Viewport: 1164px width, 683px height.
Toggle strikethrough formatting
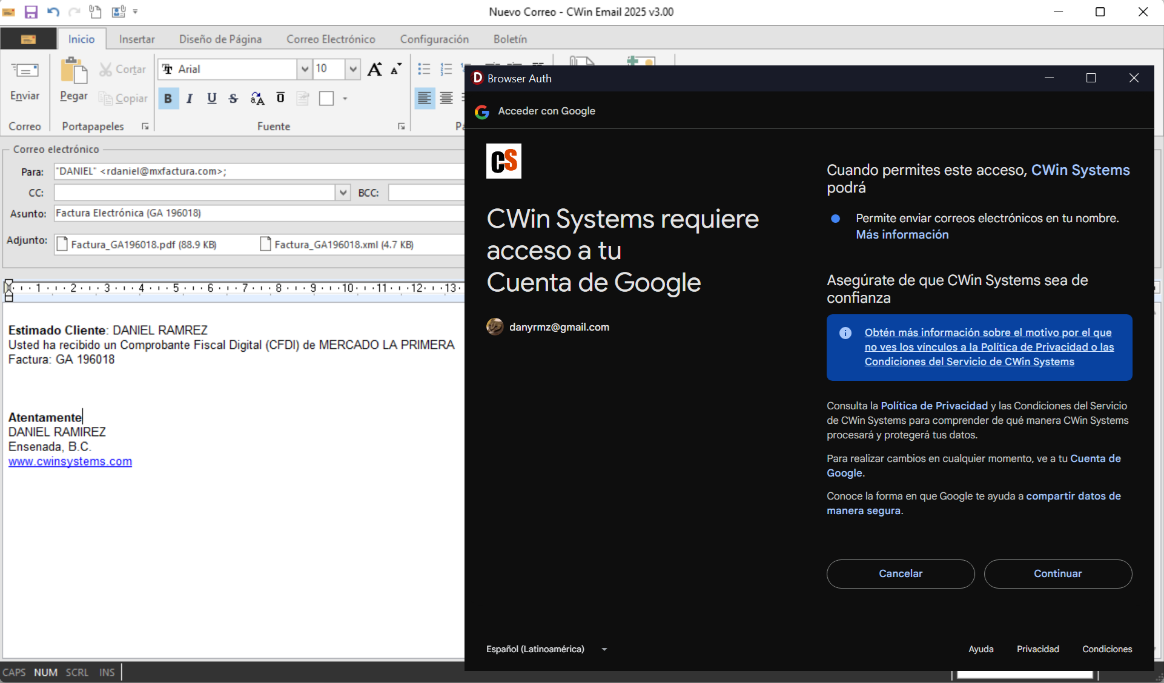click(233, 99)
